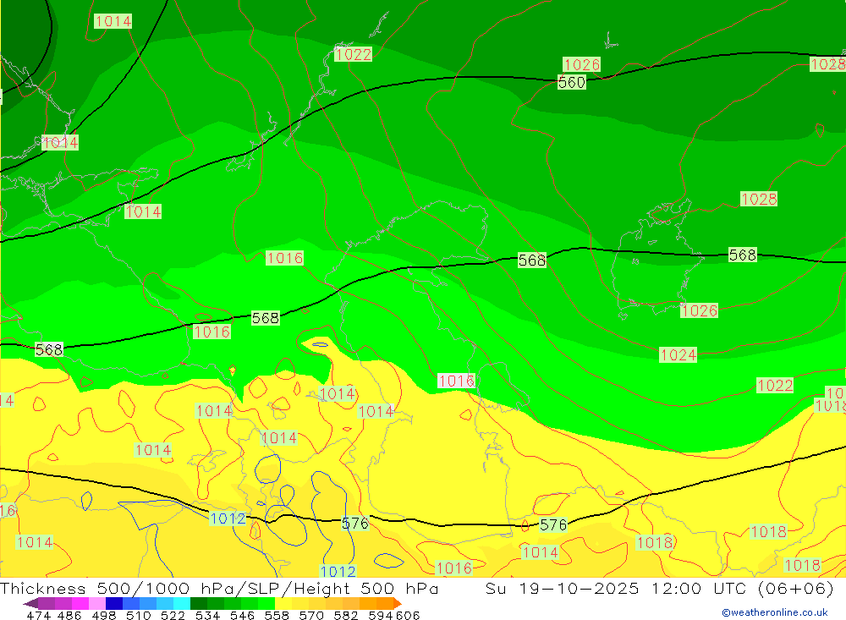The image size is (846, 620).
Task: Click the '(06+06)' forecast offset text
Action: (795, 588)
